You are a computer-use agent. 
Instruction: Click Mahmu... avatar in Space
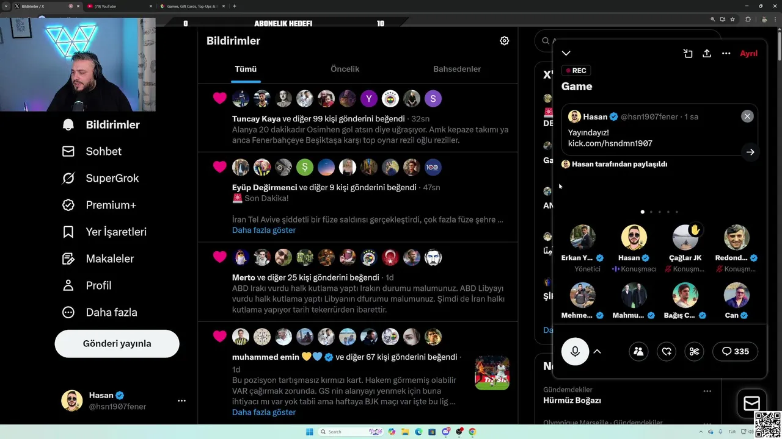[x=634, y=295]
